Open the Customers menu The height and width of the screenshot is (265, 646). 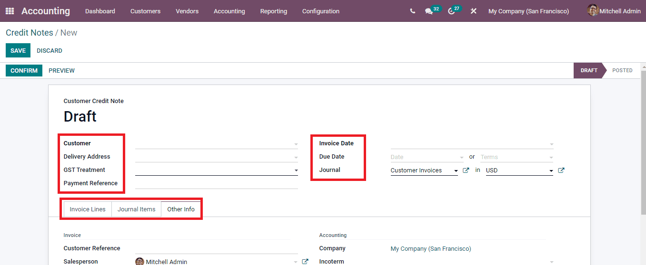tap(145, 11)
